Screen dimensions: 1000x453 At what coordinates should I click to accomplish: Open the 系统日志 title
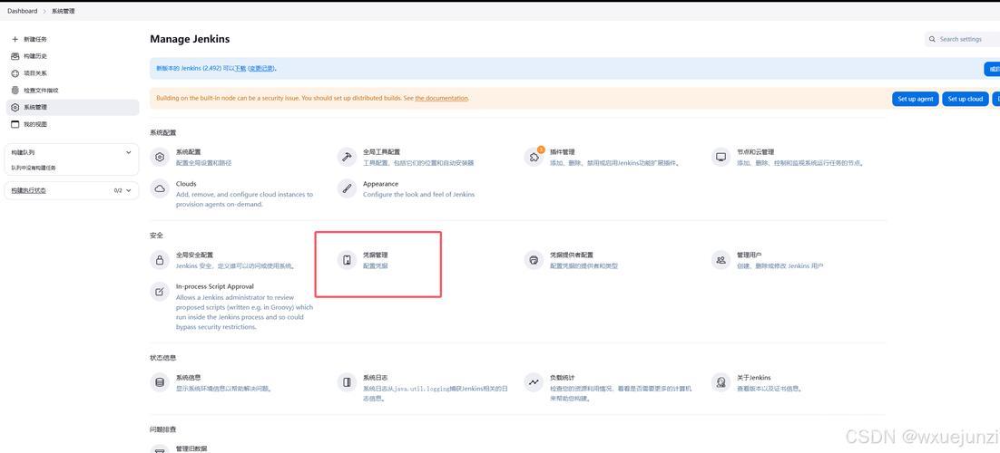click(x=375, y=378)
